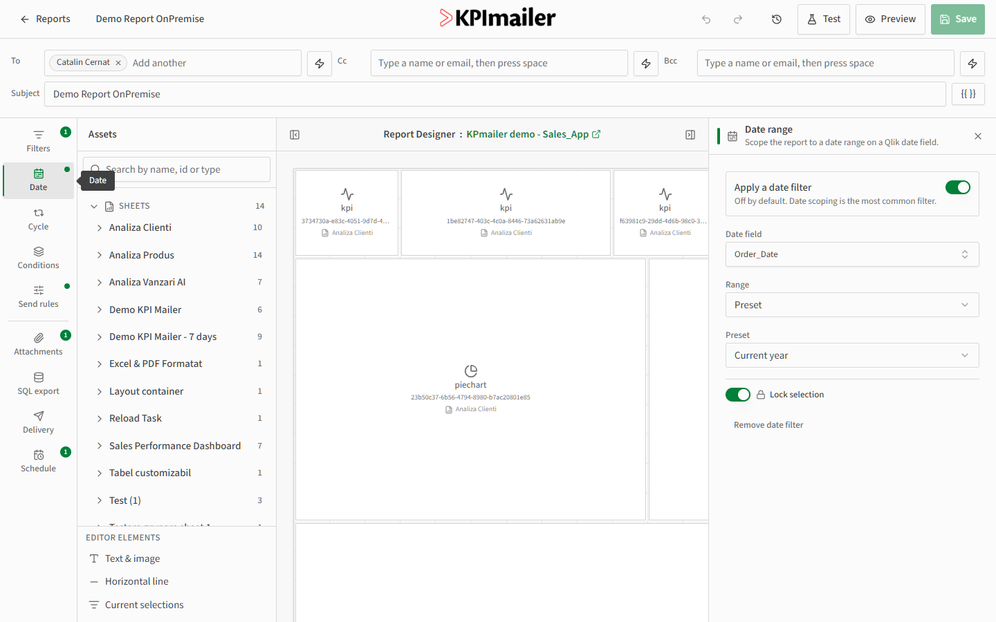Expand the Layout container sheet
This screenshot has width=996, height=622.
(100, 391)
